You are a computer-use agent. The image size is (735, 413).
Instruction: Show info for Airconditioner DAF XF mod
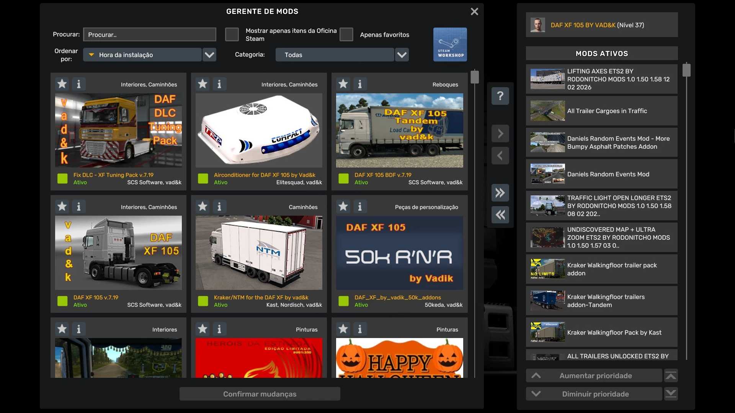pyautogui.click(x=219, y=84)
